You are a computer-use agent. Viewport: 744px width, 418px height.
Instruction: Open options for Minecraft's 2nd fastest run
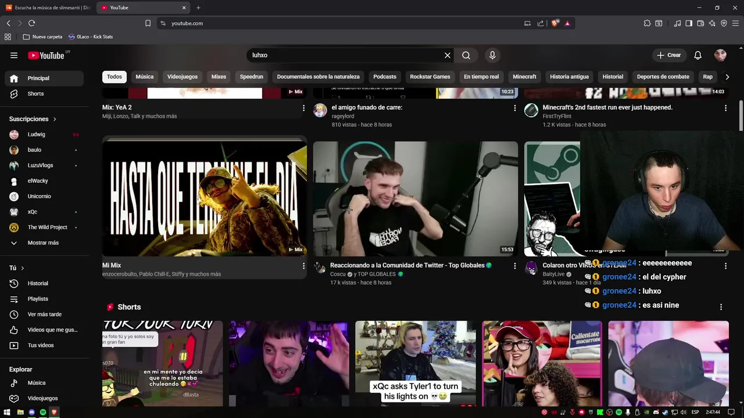point(725,108)
